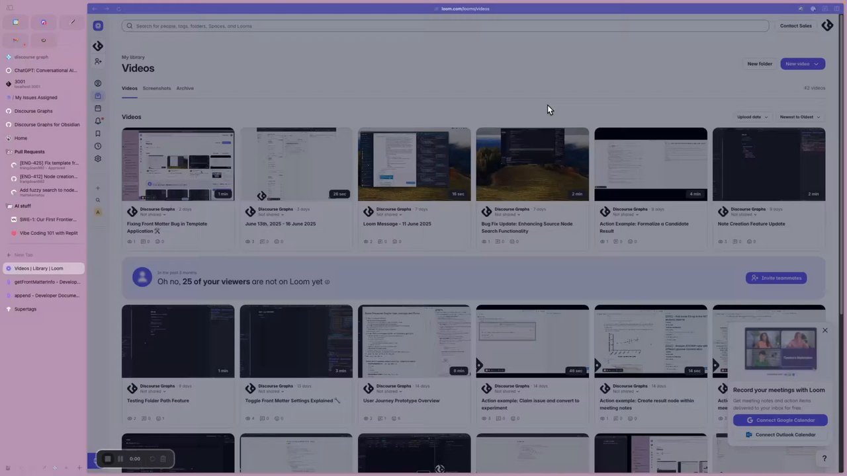This screenshot has width=847, height=476.
Task: Close the 'Record your meetings' popup
Action: 825,330
